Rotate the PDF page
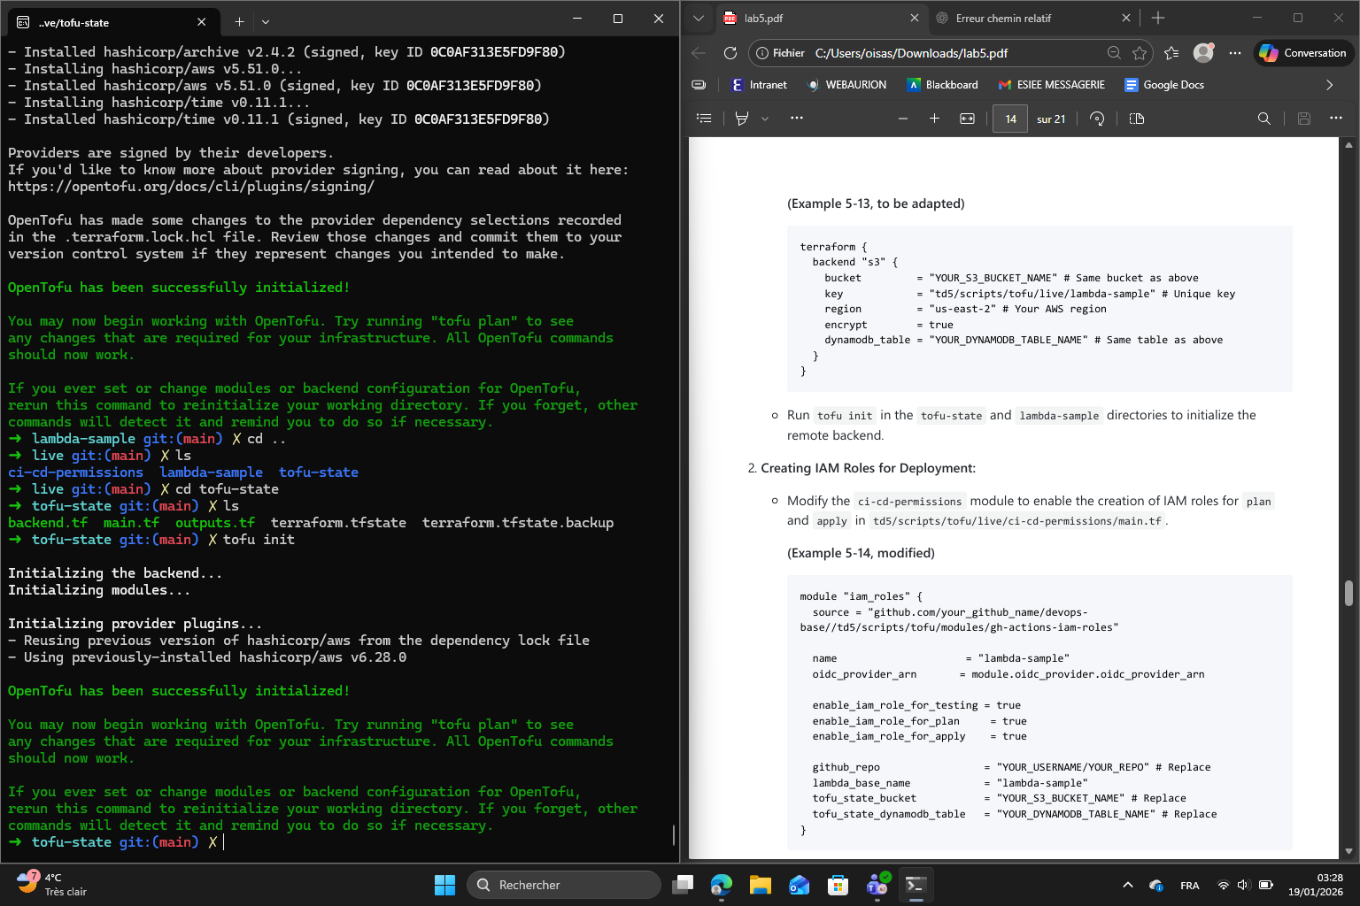Viewport: 1360px width, 906px height. pos(1097,119)
